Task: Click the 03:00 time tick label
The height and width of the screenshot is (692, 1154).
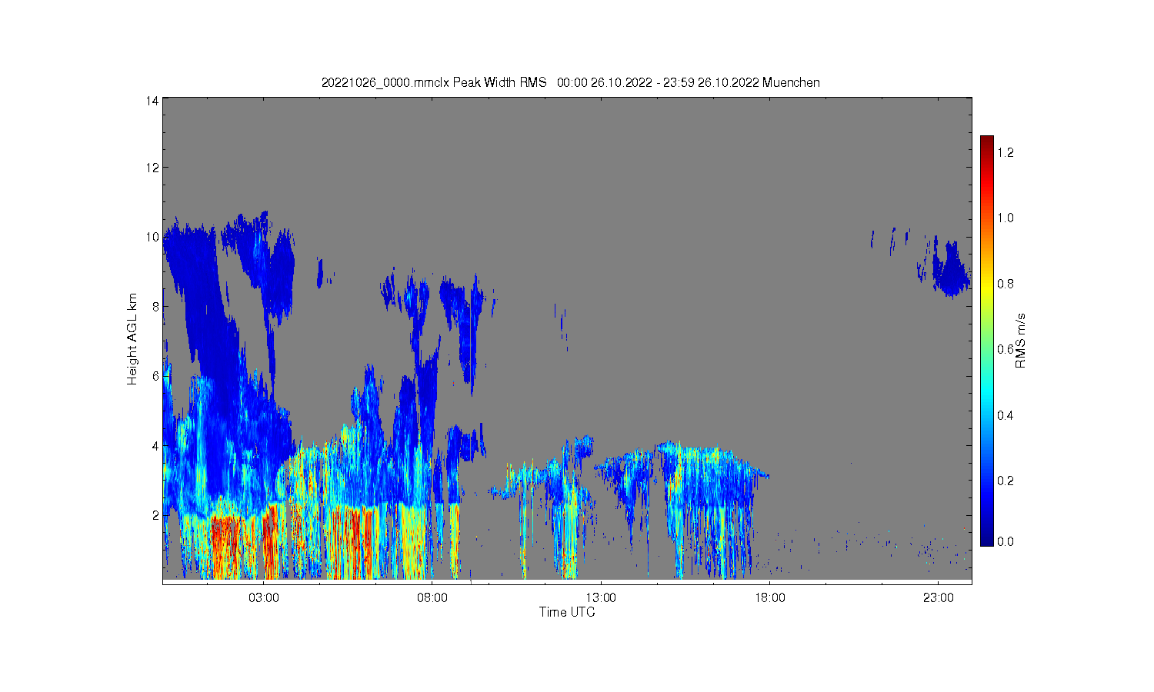Action: pyautogui.click(x=264, y=597)
